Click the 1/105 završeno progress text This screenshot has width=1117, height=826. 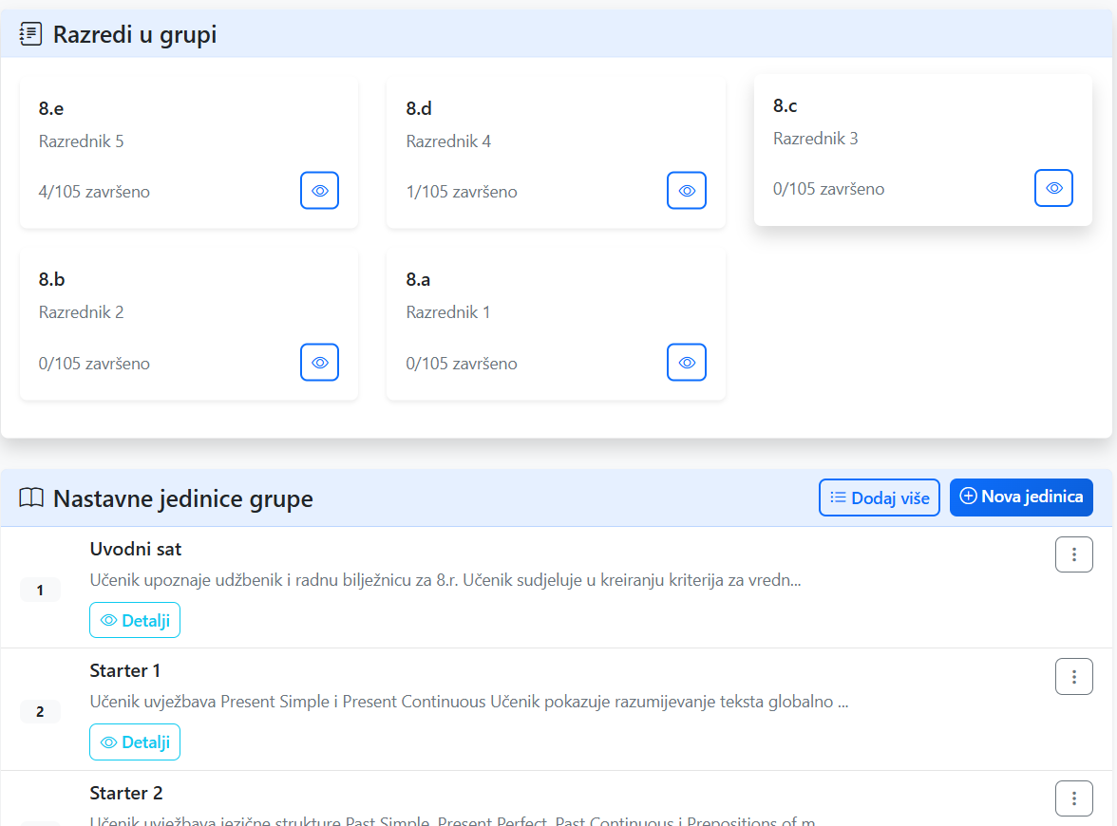[462, 192]
